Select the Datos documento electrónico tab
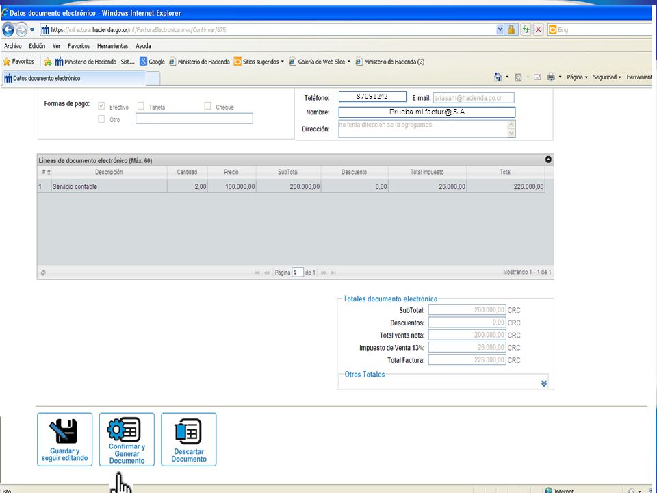The width and height of the screenshot is (657, 493). coord(74,78)
